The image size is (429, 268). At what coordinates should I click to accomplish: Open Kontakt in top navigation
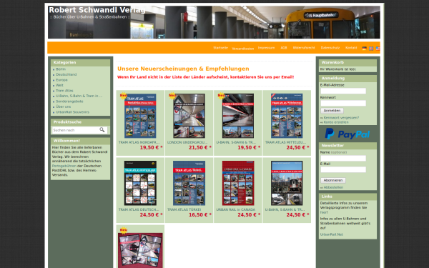point(351,48)
